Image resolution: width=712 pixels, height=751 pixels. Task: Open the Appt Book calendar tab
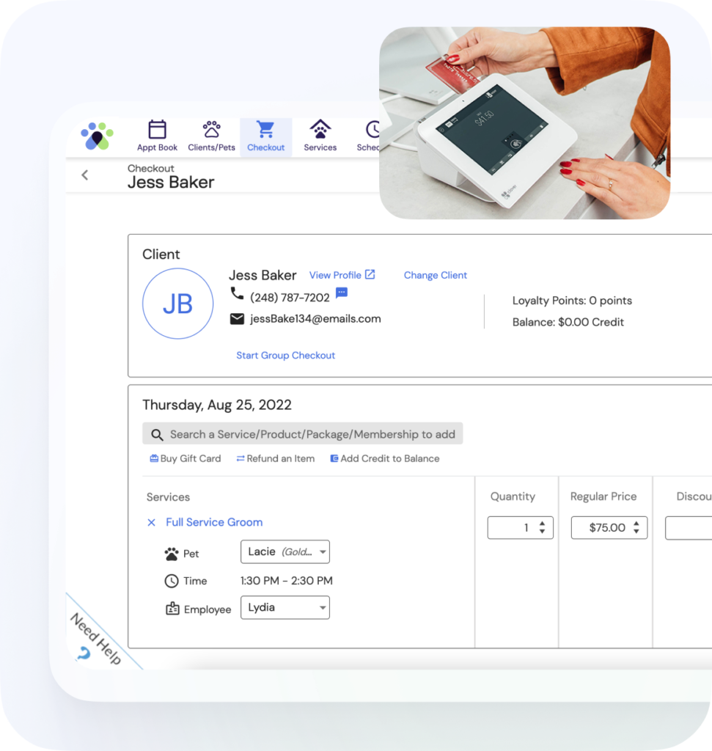pyautogui.click(x=157, y=136)
